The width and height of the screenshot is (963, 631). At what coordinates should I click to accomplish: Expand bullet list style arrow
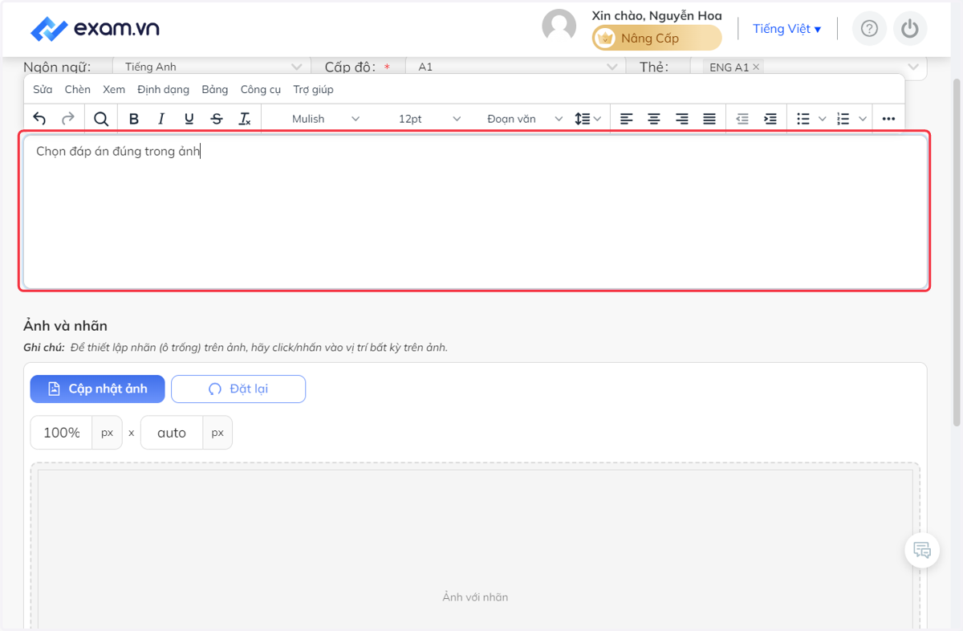[822, 119]
